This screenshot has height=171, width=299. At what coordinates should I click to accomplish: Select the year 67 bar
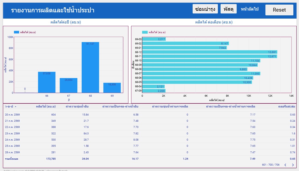pos(69,85)
